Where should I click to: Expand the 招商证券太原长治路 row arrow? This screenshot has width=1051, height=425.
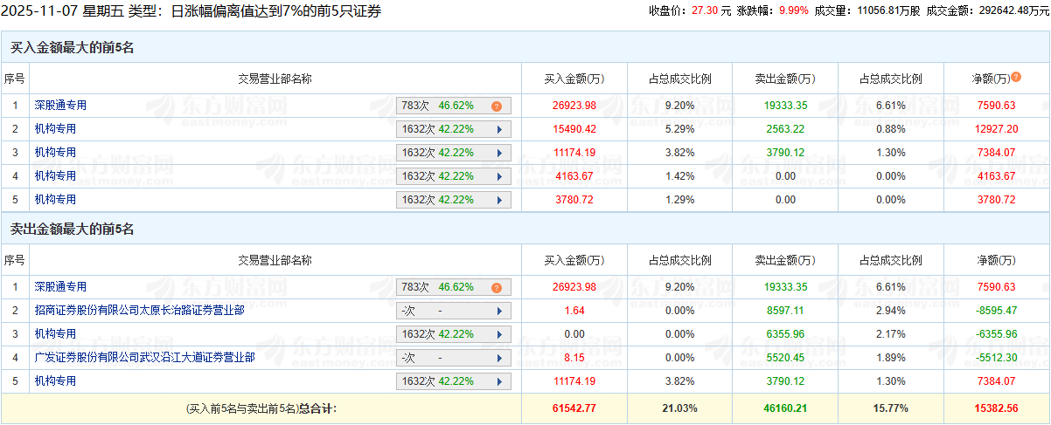click(499, 311)
